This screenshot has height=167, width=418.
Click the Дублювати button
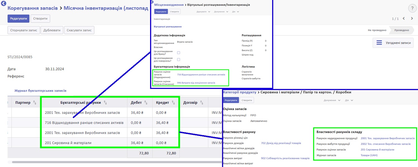tap(52, 30)
